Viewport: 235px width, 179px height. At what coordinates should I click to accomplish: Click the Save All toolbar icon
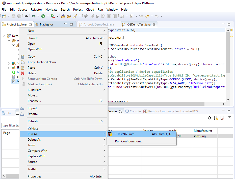coord(19,16)
